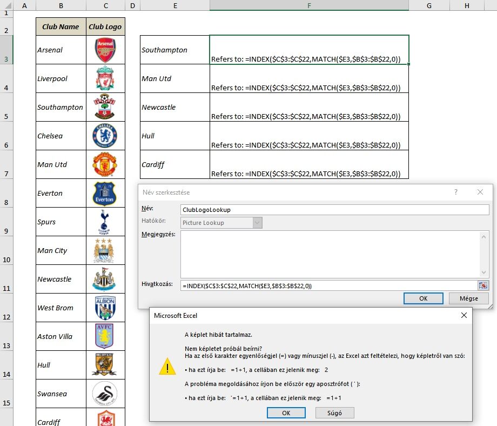Click the range selector icon beside Hivatkozás
Screen dimensions: 497x426
483,285
